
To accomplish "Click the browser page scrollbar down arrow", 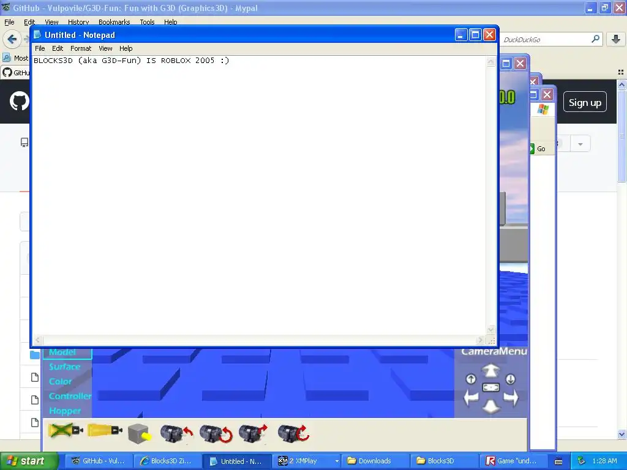I will click(621, 434).
